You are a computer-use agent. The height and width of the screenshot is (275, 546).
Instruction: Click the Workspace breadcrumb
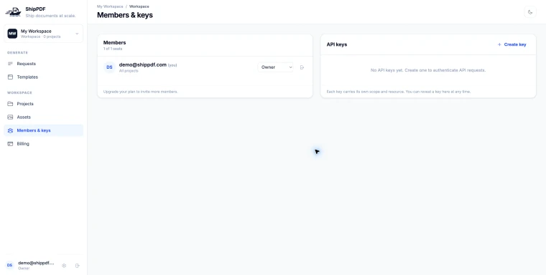click(139, 6)
